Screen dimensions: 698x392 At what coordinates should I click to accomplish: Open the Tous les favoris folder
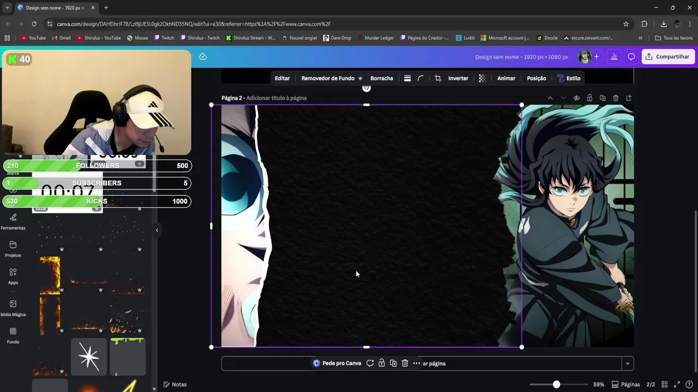tap(674, 38)
